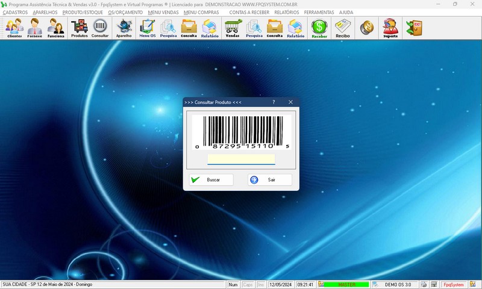Image resolution: width=482 pixels, height=289 pixels.
Task: Select the Produtos toolbar icon
Action: (x=79, y=28)
